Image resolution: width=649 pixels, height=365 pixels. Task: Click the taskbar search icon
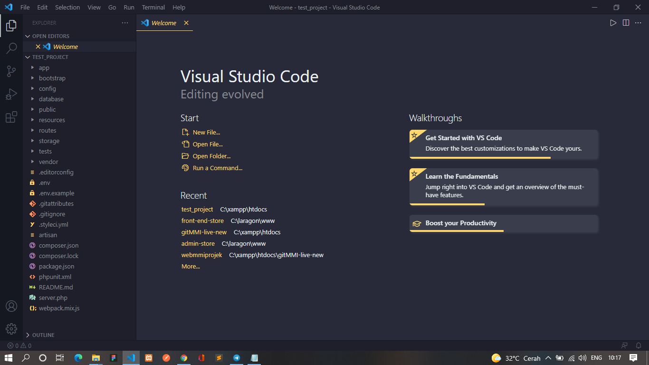[26, 358]
